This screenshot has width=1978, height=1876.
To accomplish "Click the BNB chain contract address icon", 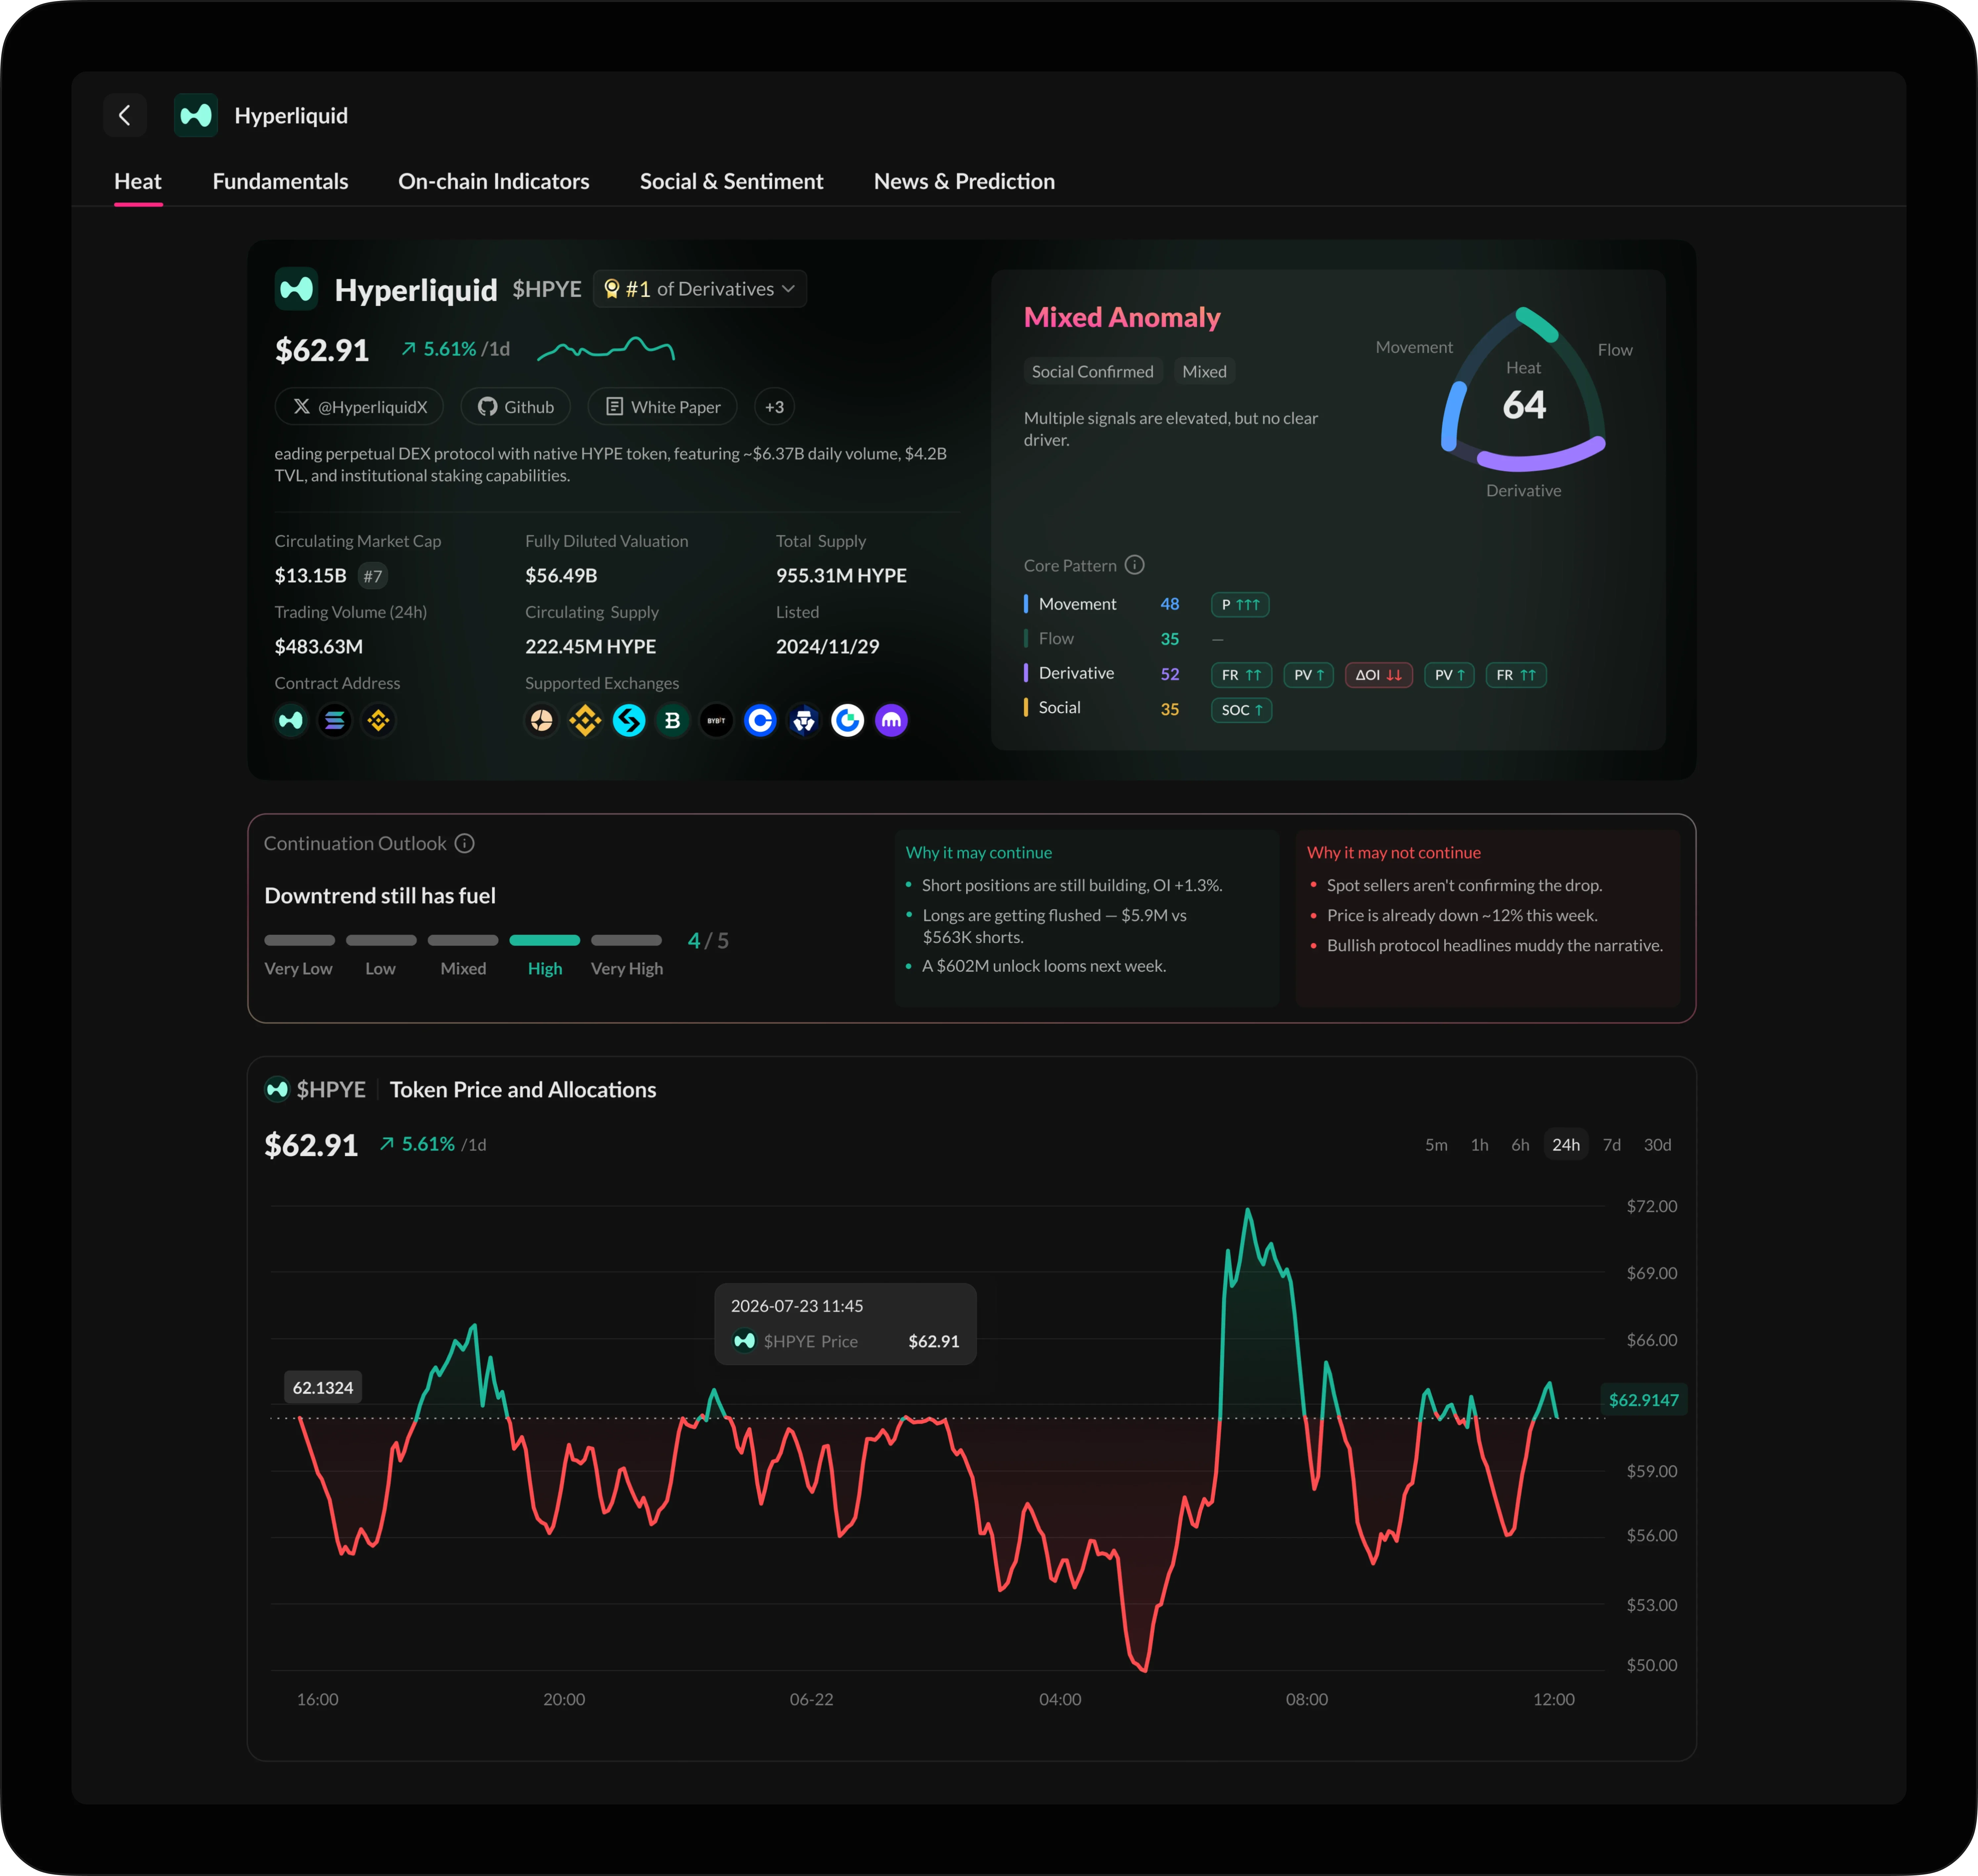I will (x=378, y=720).
